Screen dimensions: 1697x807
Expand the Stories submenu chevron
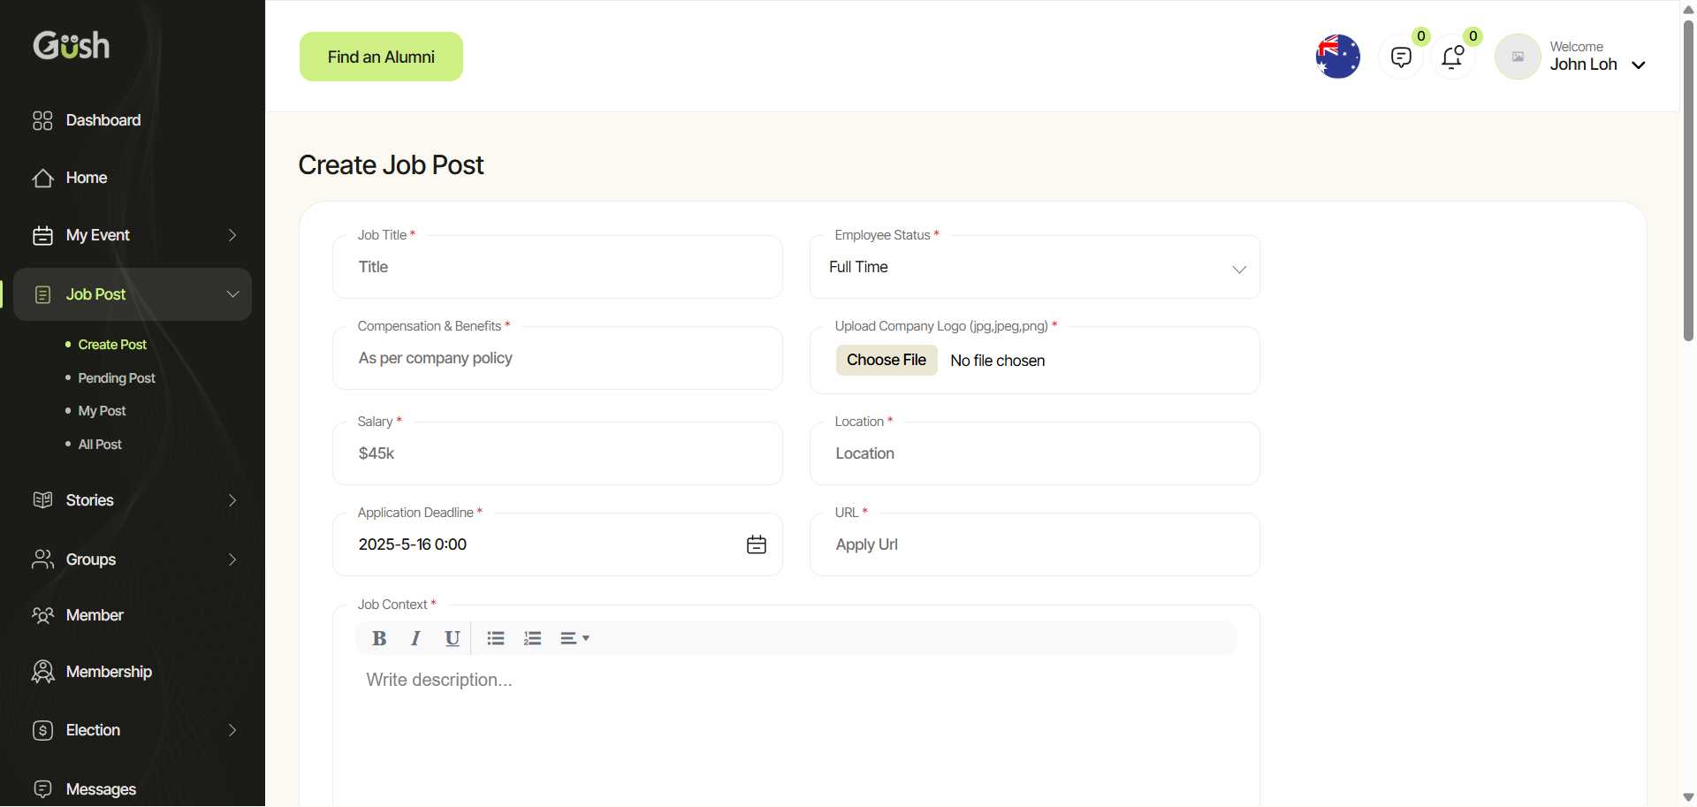232,500
